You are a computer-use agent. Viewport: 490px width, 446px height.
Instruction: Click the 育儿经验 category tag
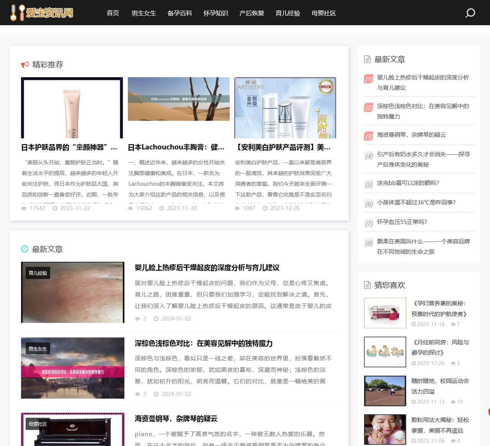click(38, 272)
